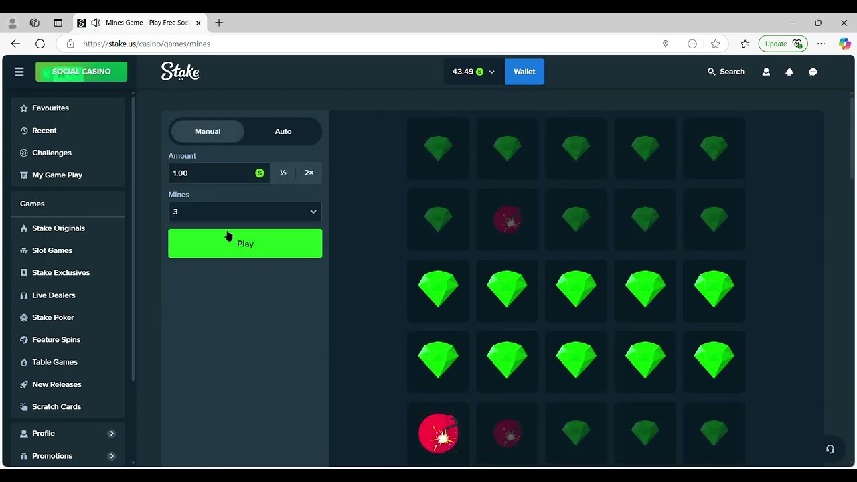This screenshot has width=857, height=482.
Task: Click the search magnifier icon
Action: [712, 72]
